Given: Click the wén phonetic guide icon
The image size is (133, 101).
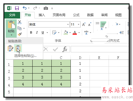Looking at the screenshot, I should pyautogui.click(x=86, y=33).
